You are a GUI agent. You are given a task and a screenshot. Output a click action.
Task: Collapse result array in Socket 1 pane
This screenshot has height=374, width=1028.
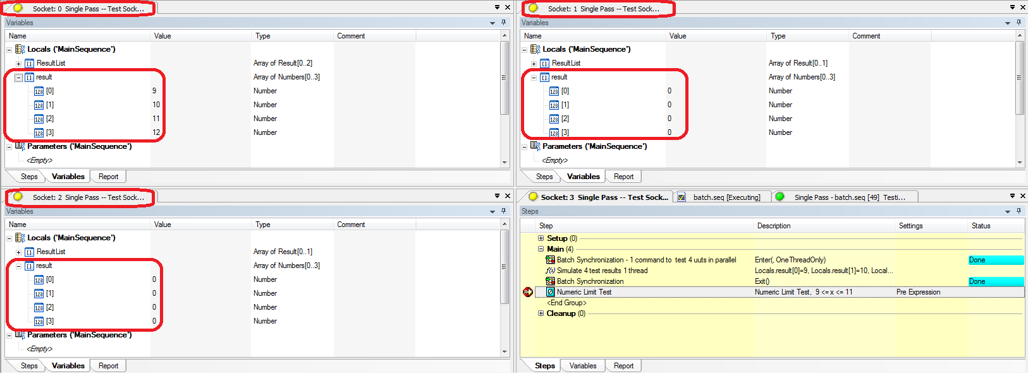pos(534,78)
